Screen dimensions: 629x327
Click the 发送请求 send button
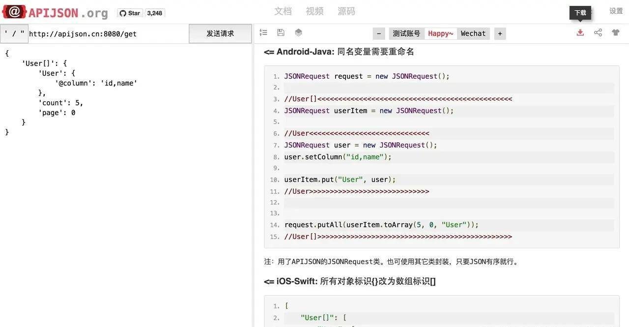(x=220, y=33)
